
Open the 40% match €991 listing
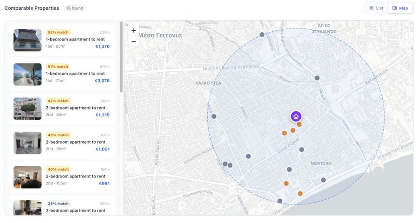[62, 177]
